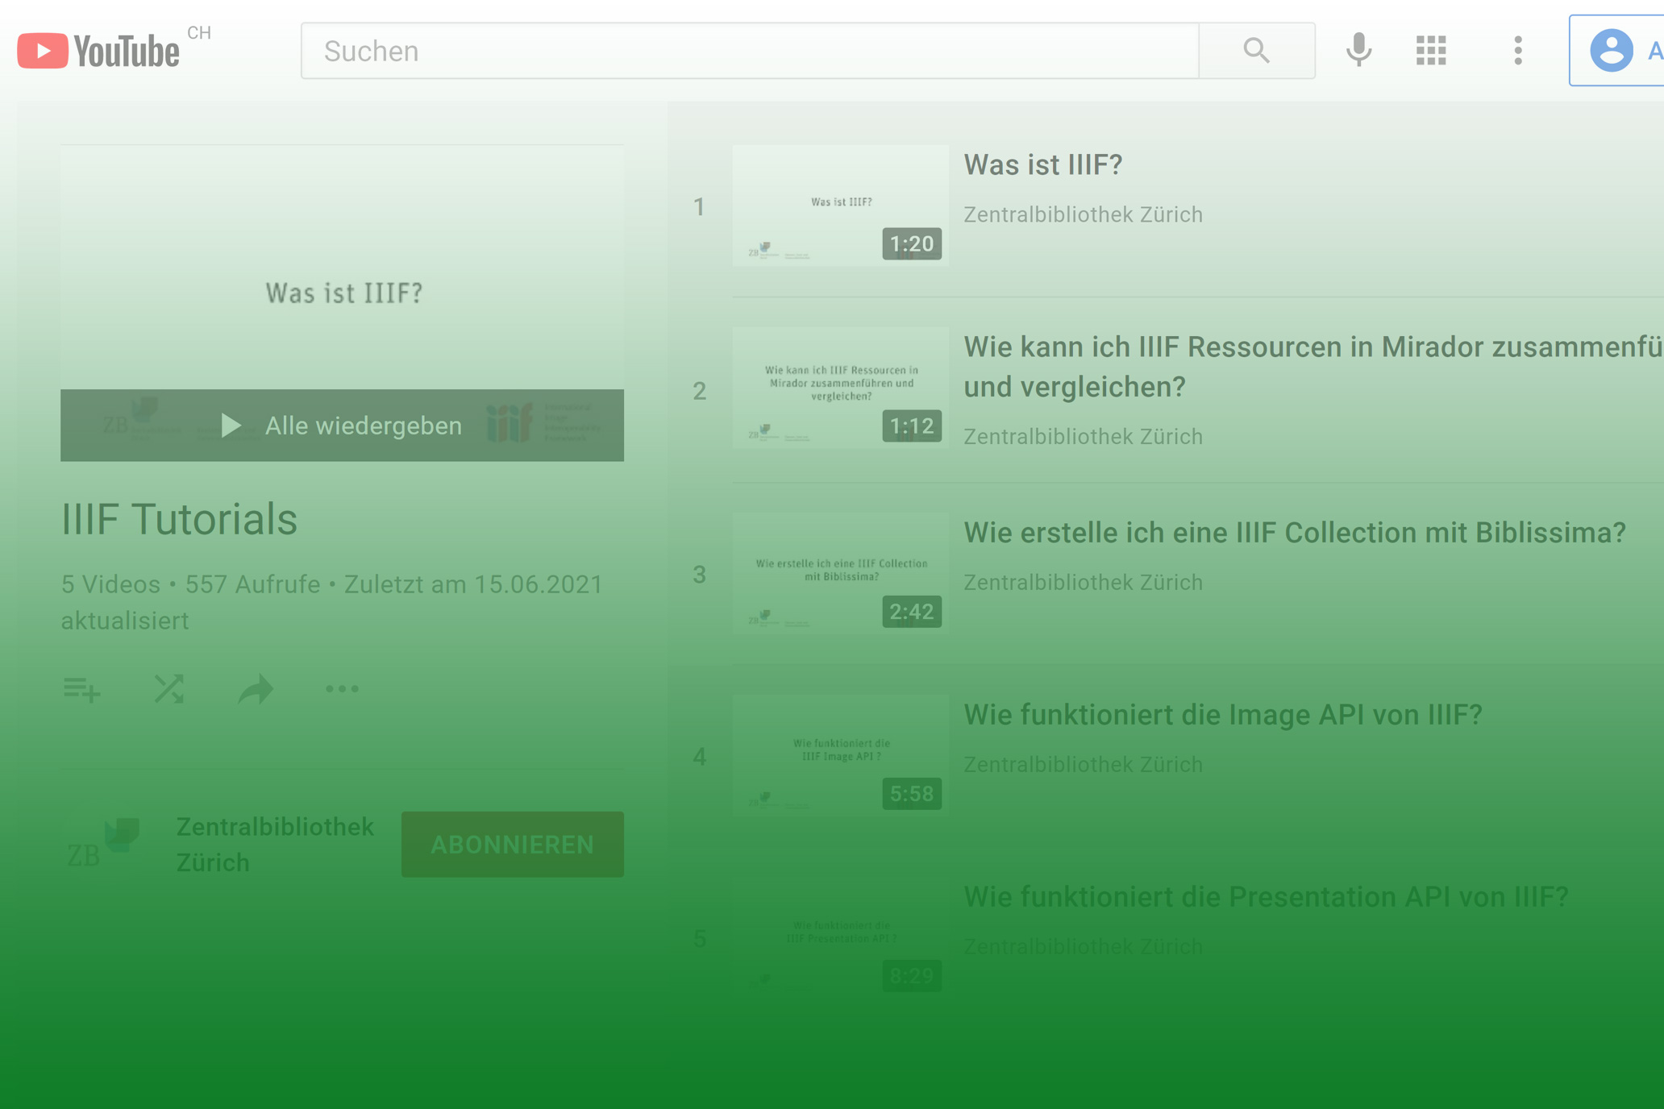Viewport: 1664px width, 1109px height.
Task: Open channel name under Biblissima video
Action: click(1083, 583)
